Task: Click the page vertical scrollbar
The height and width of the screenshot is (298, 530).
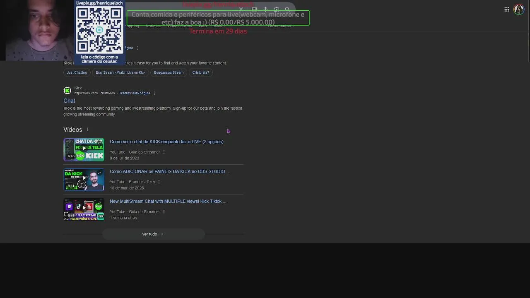Action: coord(528,31)
